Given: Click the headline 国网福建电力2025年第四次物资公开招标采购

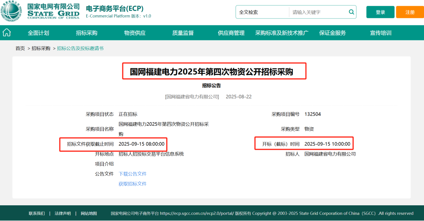Looking at the screenshot, I should [x=212, y=71].
